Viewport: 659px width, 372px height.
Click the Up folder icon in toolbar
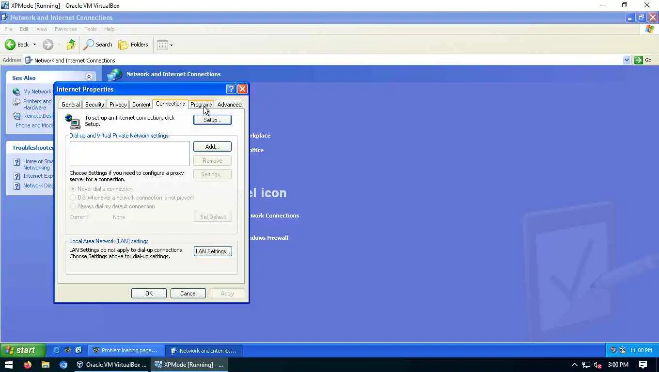71,45
